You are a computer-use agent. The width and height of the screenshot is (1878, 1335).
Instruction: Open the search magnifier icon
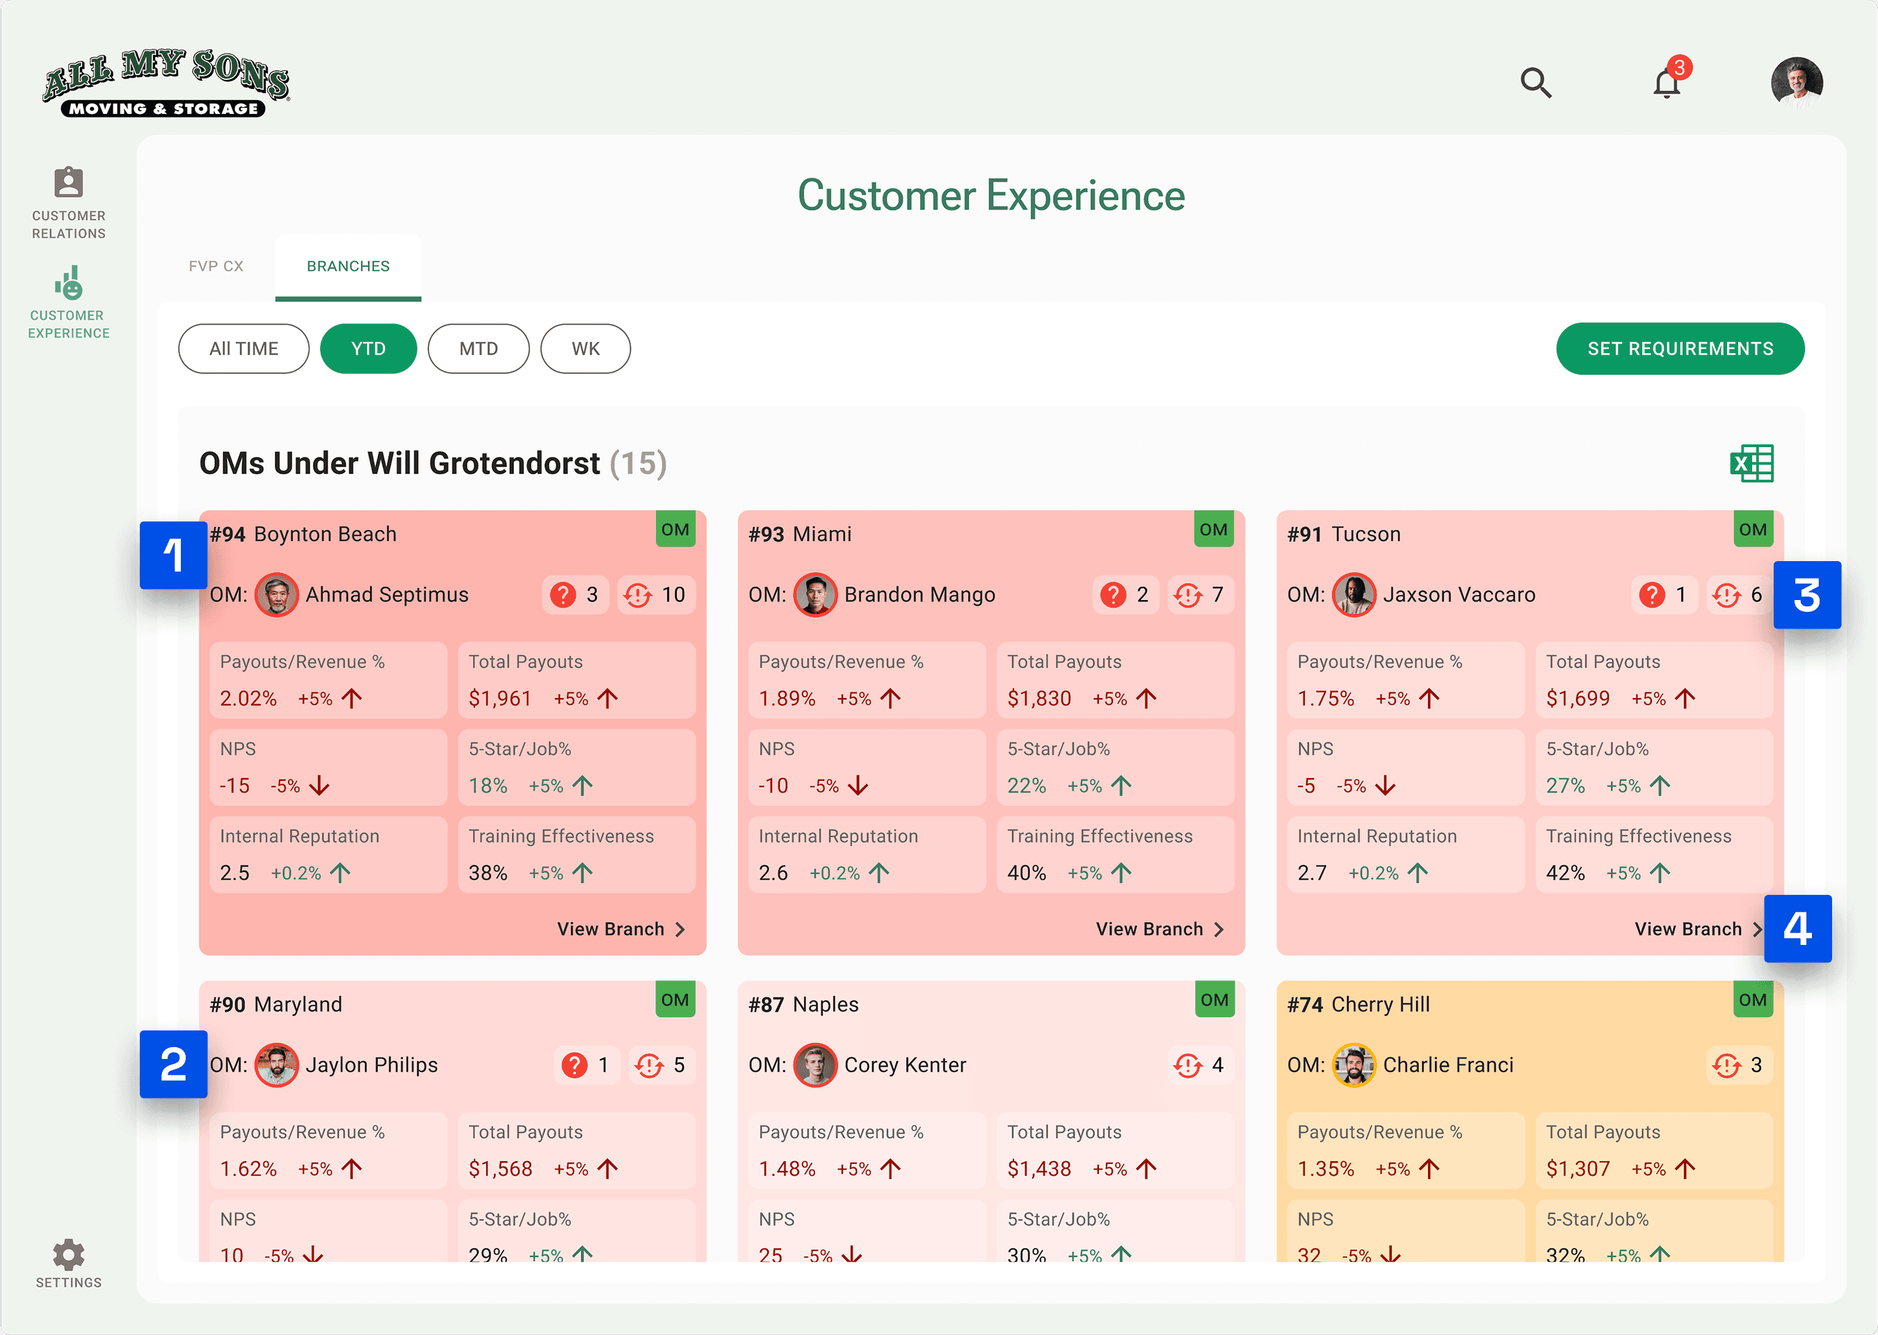click(x=1535, y=83)
